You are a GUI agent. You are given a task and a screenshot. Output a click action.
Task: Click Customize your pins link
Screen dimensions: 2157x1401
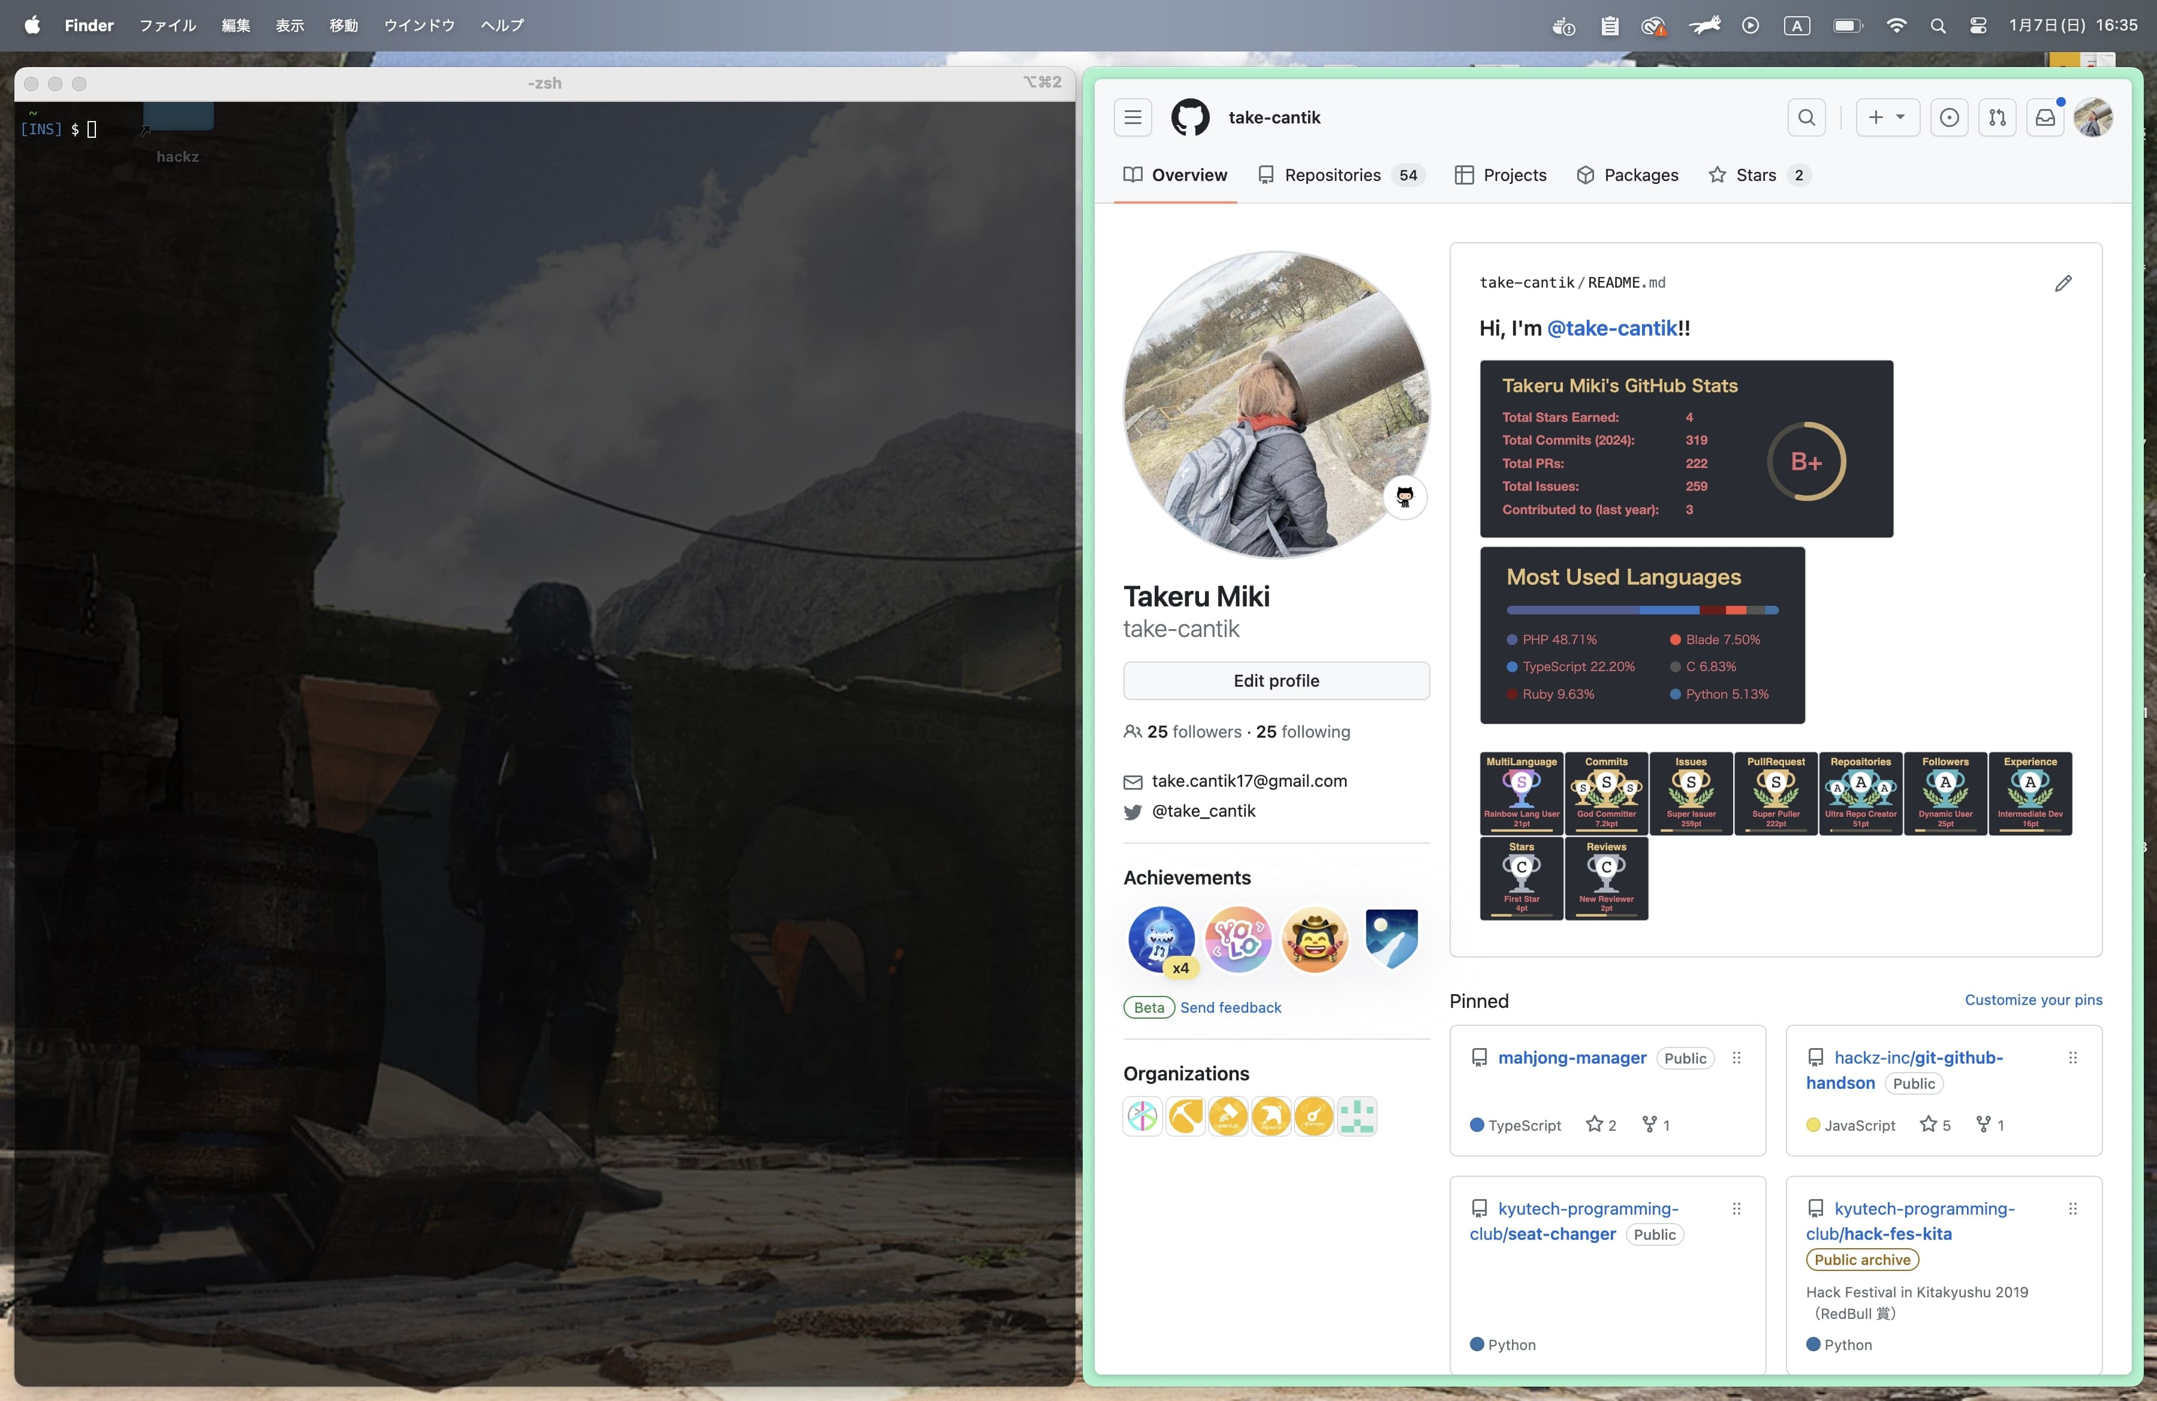[2033, 1000]
